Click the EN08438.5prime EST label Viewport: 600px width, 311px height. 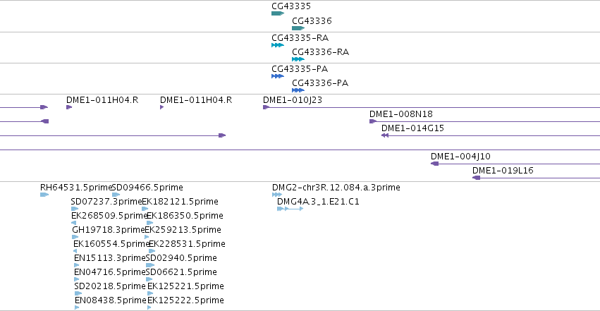pyautogui.click(x=111, y=300)
